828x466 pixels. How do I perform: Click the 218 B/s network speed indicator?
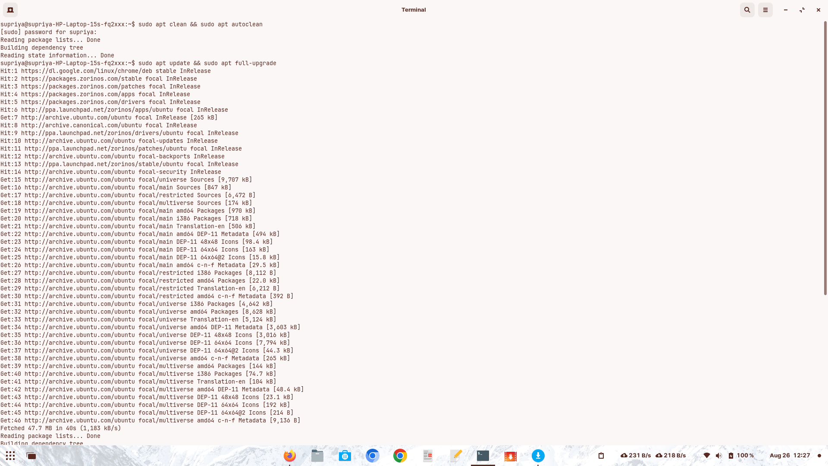point(671,456)
